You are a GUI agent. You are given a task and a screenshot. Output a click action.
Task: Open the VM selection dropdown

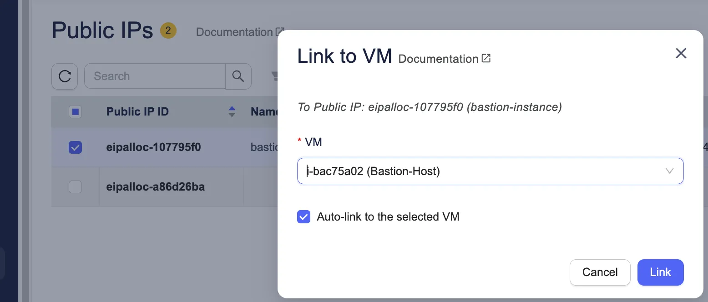tap(482, 171)
